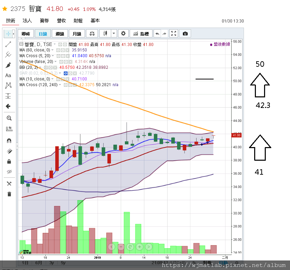Toggle lock all drawing tools
The width and height of the screenshot is (290, 270).
(x=9, y=162)
